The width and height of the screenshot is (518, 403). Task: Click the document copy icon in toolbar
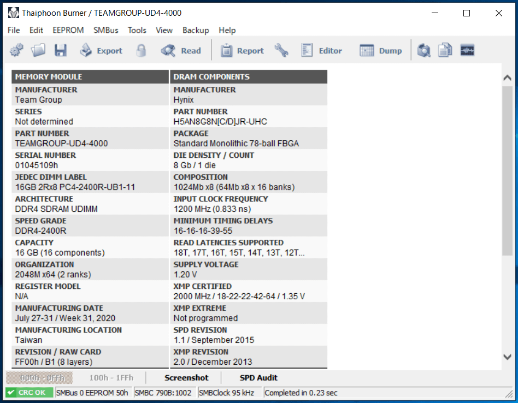(x=445, y=51)
